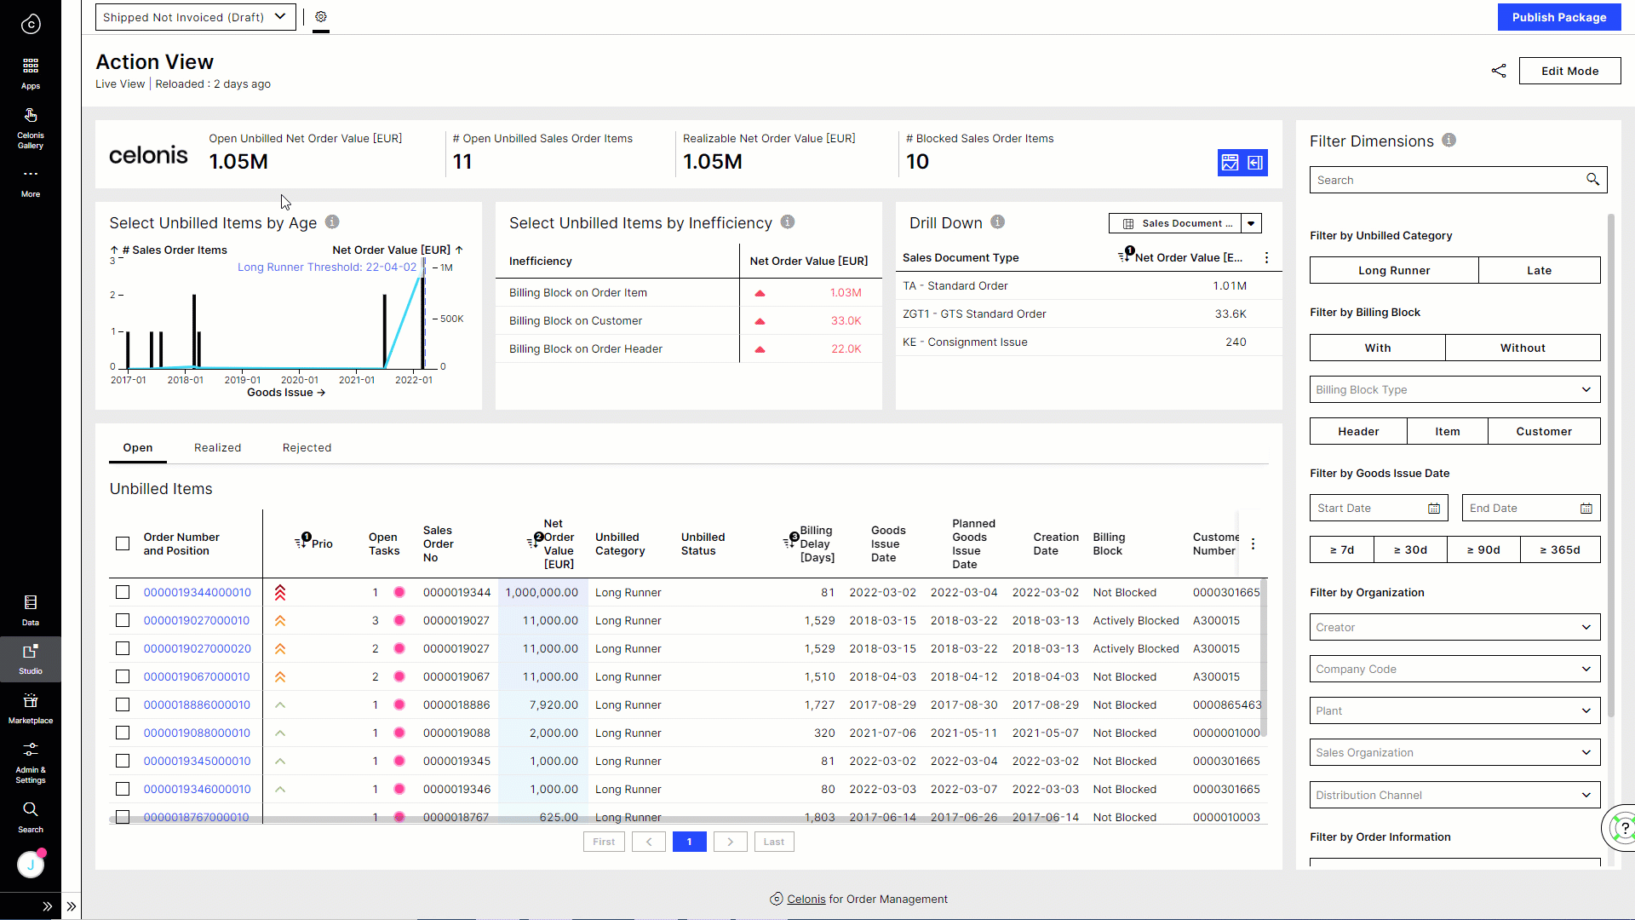Open the Shipped Not Invoiced package dropdown
The height and width of the screenshot is (920, 1635).
194,16
